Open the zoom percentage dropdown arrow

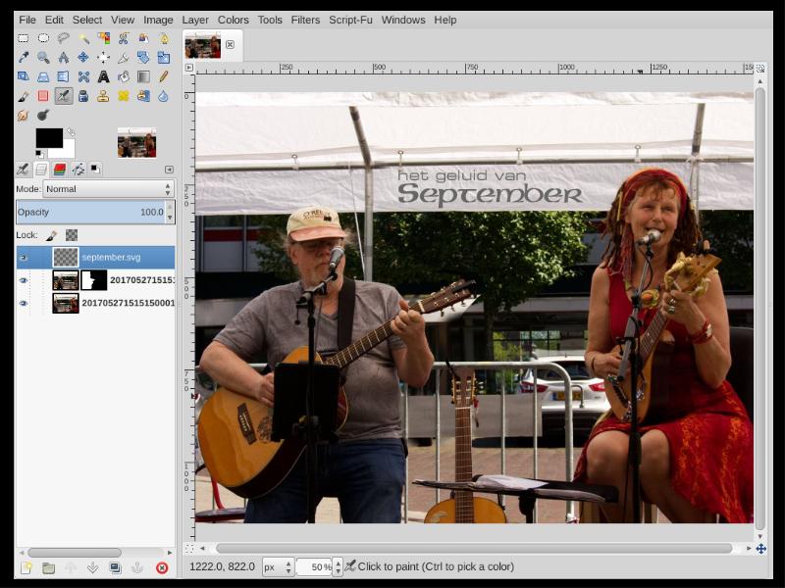click(338, 567)
